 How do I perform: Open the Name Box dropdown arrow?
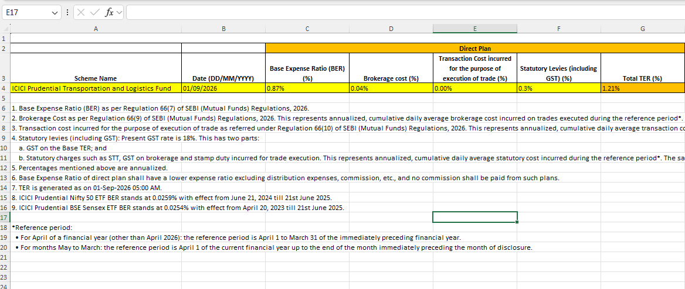tap(55, 13)
